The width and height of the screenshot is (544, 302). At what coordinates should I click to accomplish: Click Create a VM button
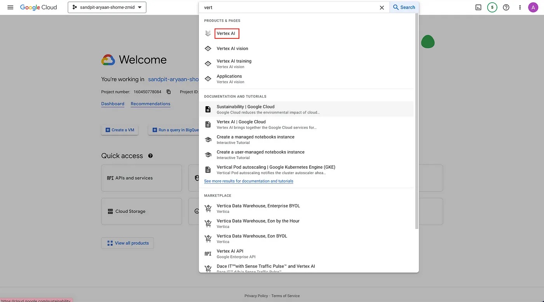click(x=120, y=130)
